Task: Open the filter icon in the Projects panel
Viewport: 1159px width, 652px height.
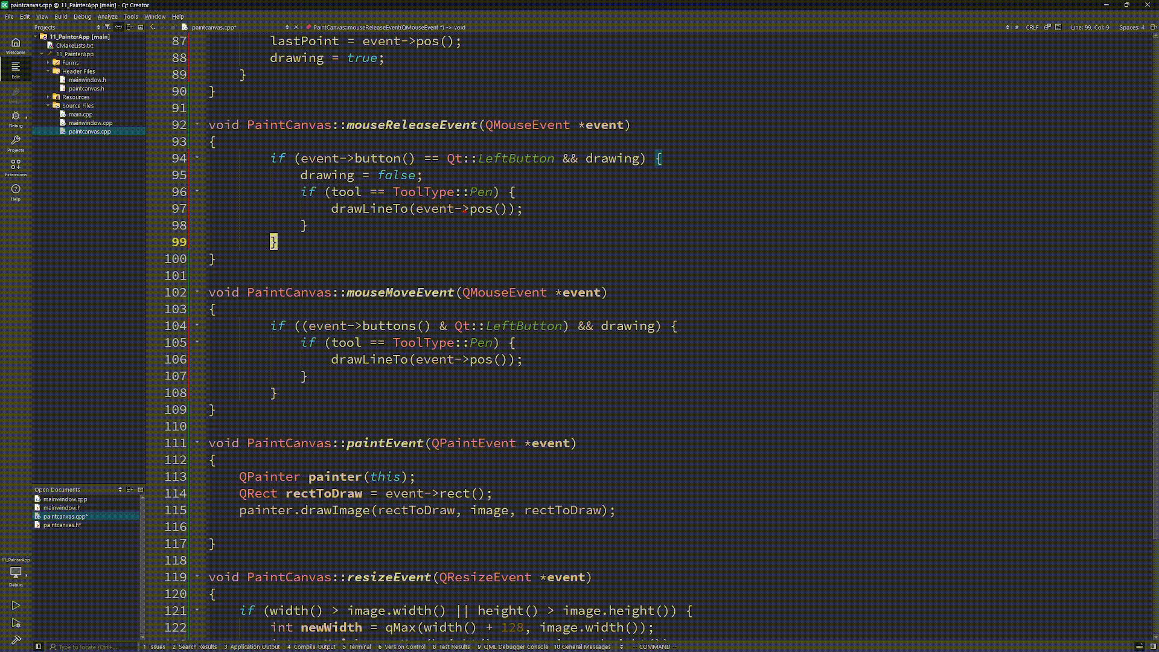Action: (x=107, y=27)
